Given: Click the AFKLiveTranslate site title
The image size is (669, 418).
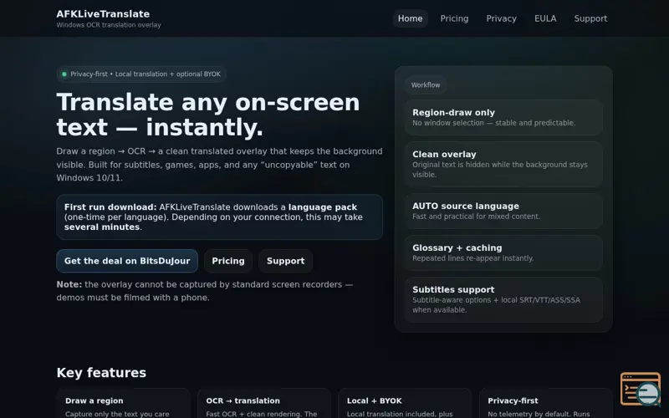Looking at the screenshot, I should pos(103,14).
